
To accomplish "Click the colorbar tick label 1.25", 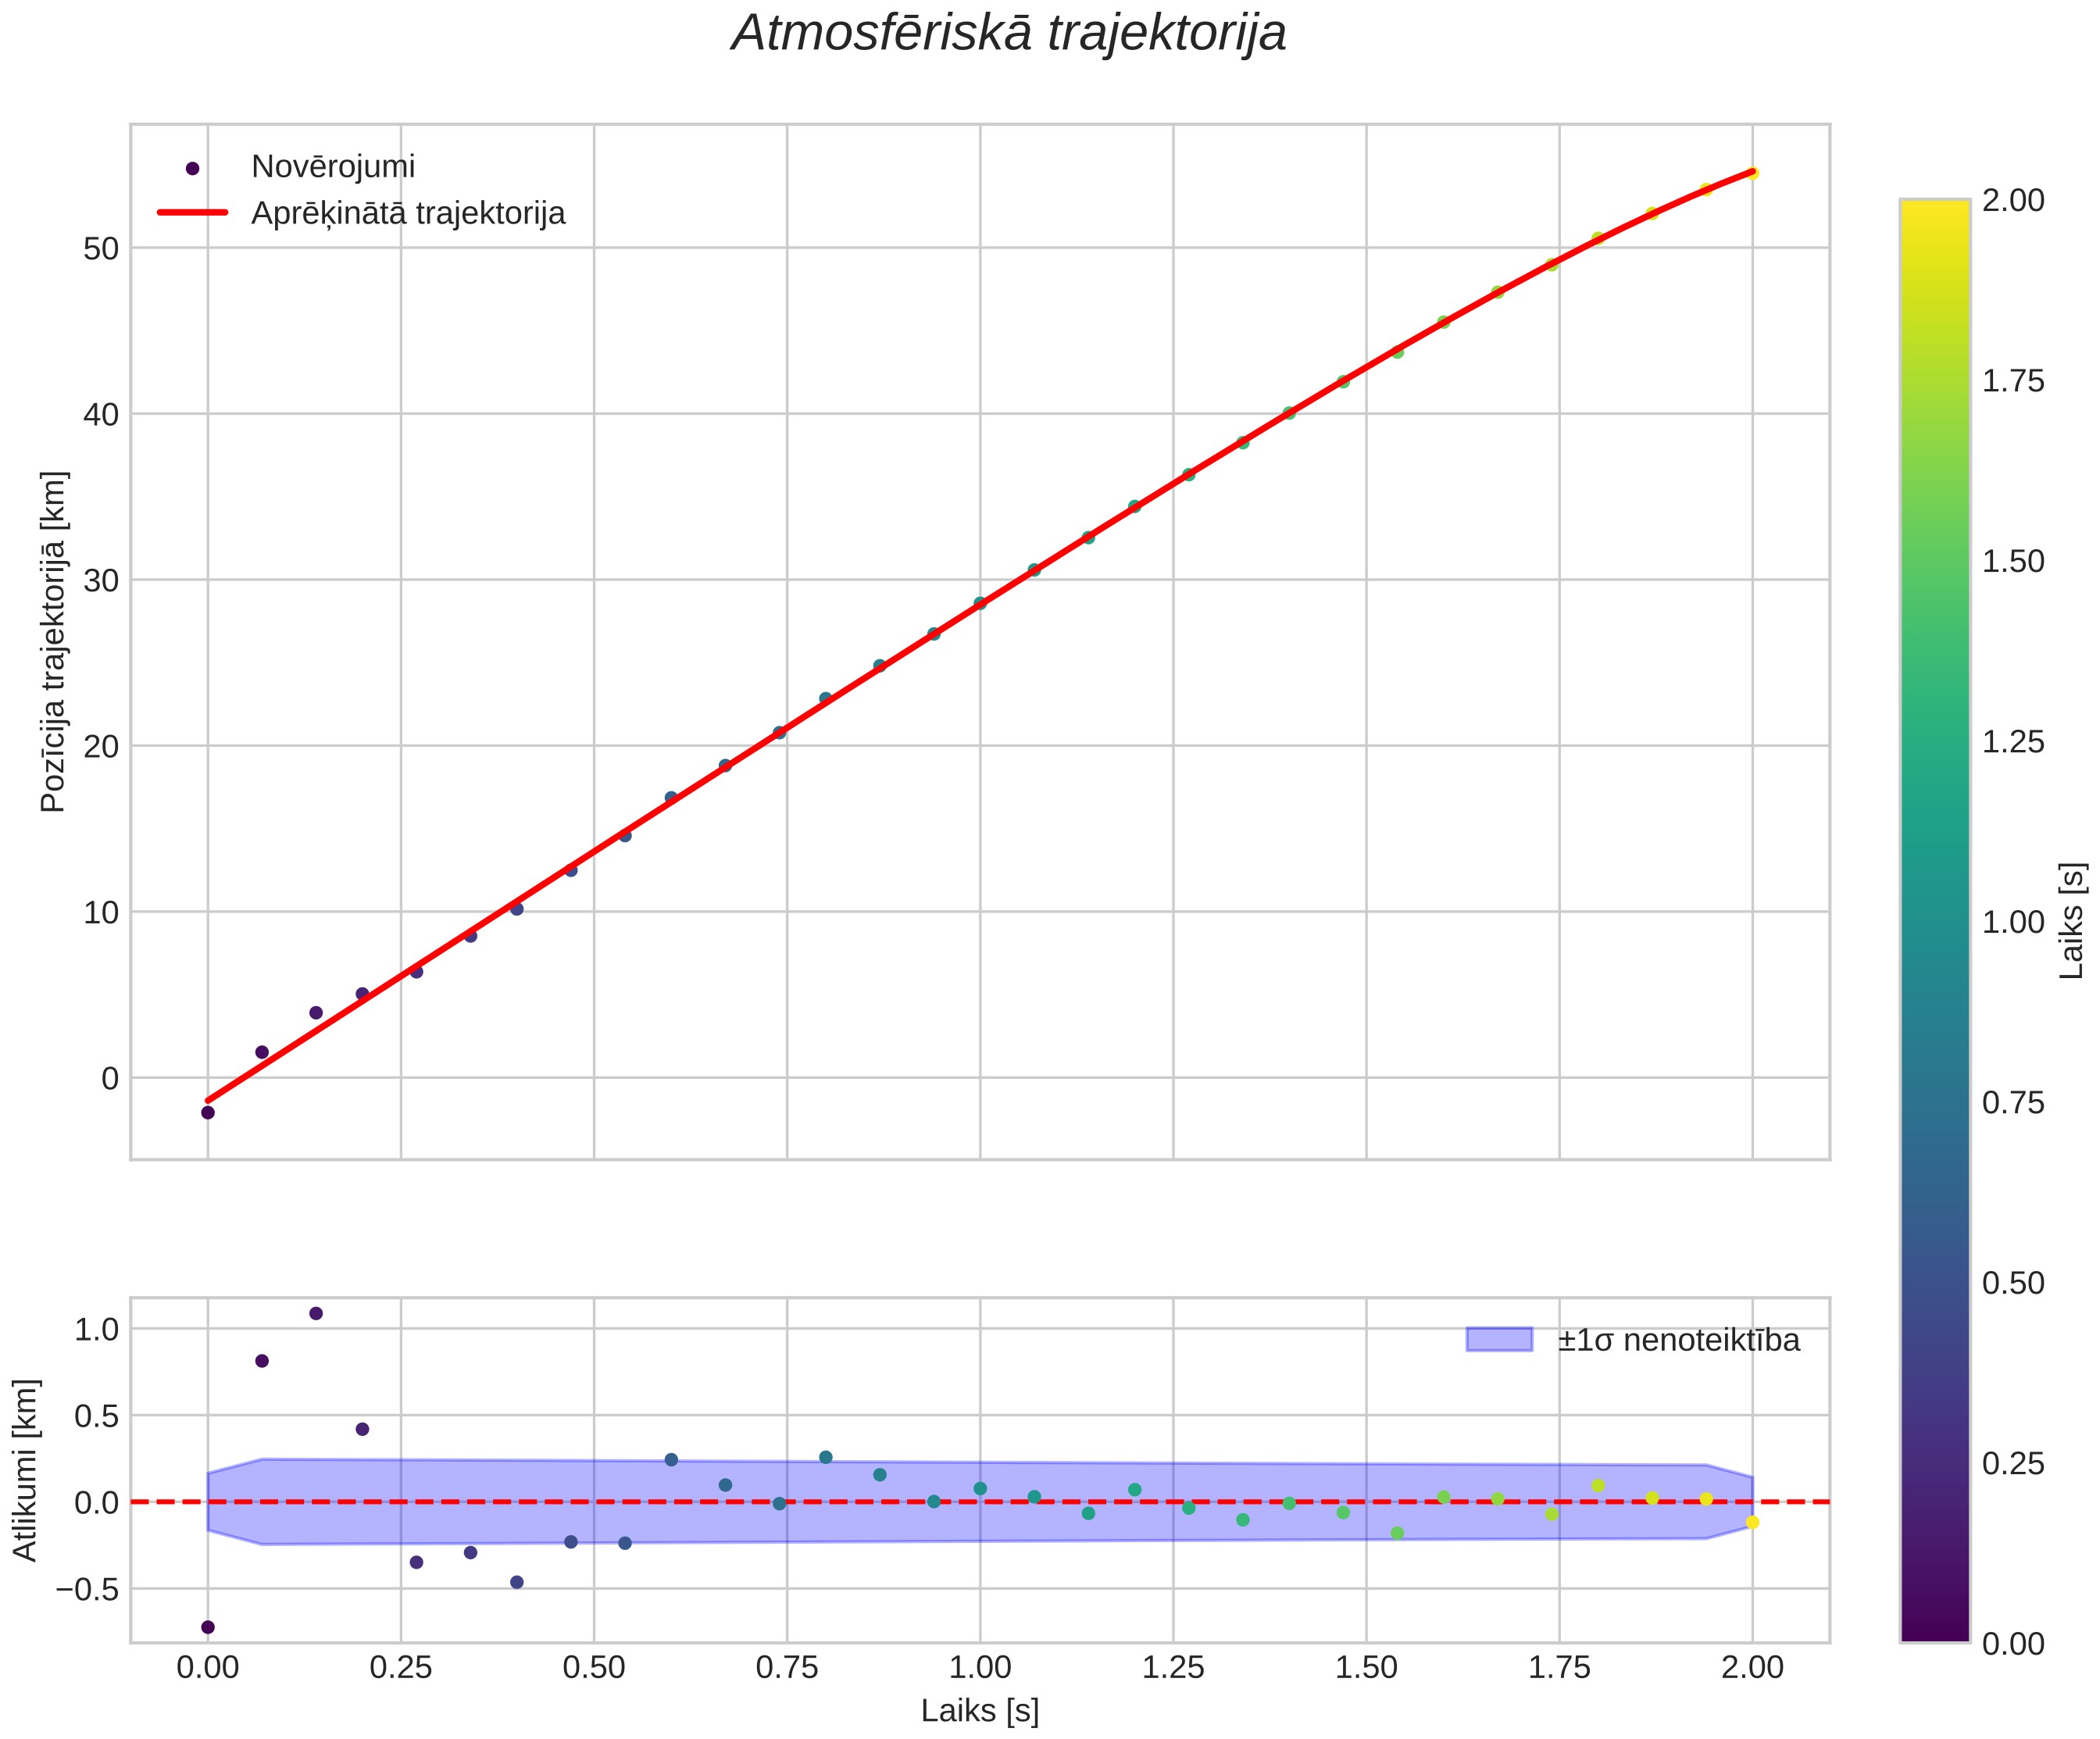I will 2014,742.
